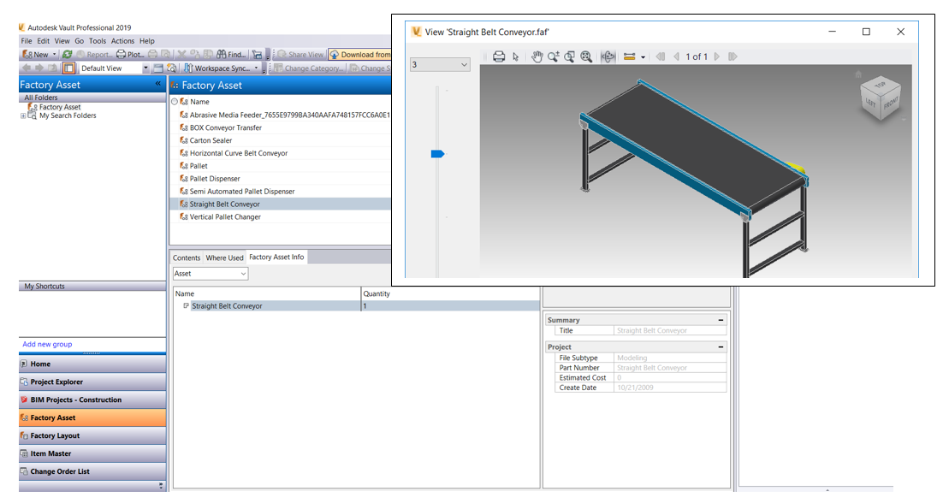Expand the My Search Folders node
Image resolution: width=943 pixels, height=503 pixels.
[x=23, y=115]
